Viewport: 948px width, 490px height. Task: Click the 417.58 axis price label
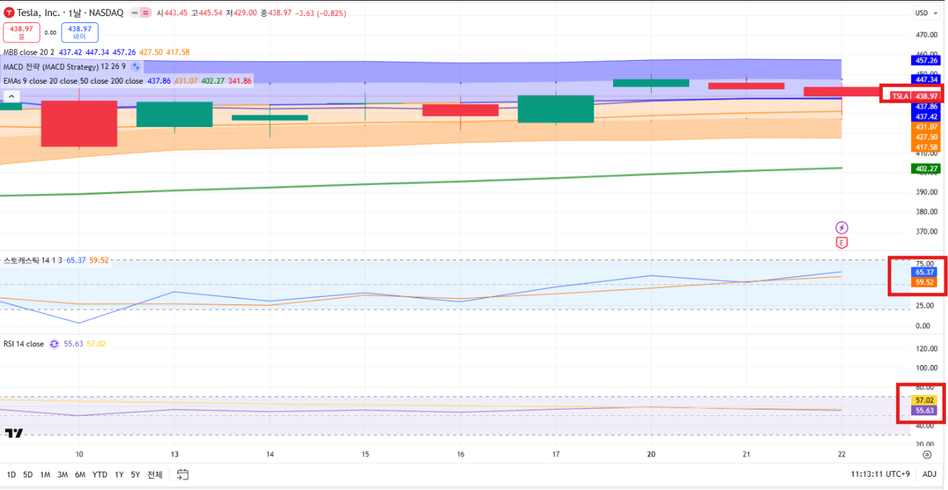click(926, 147)
